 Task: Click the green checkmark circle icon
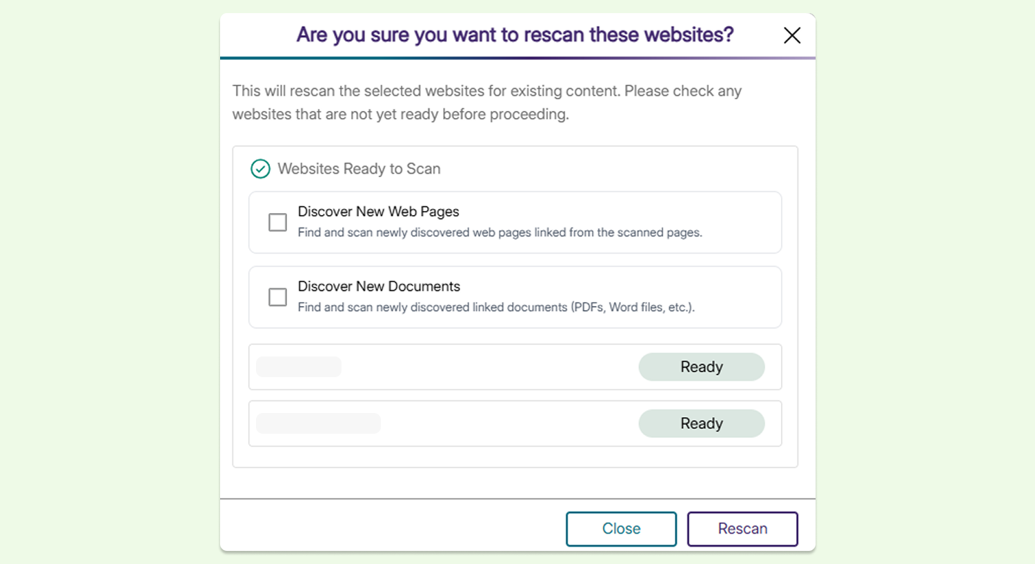pyautogui.click(x=260, y=169)
